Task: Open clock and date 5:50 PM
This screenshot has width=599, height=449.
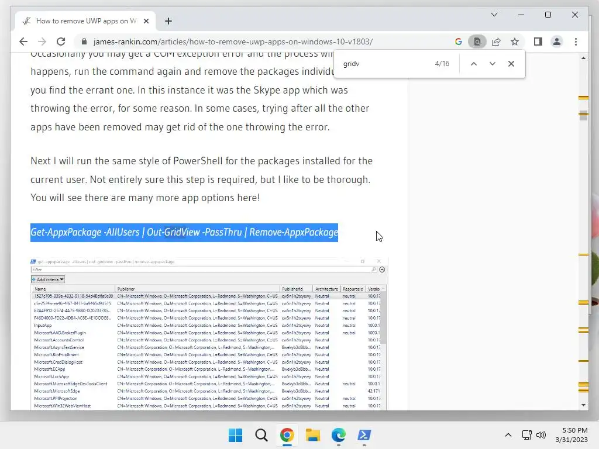Action: click(x=572, y=435)
